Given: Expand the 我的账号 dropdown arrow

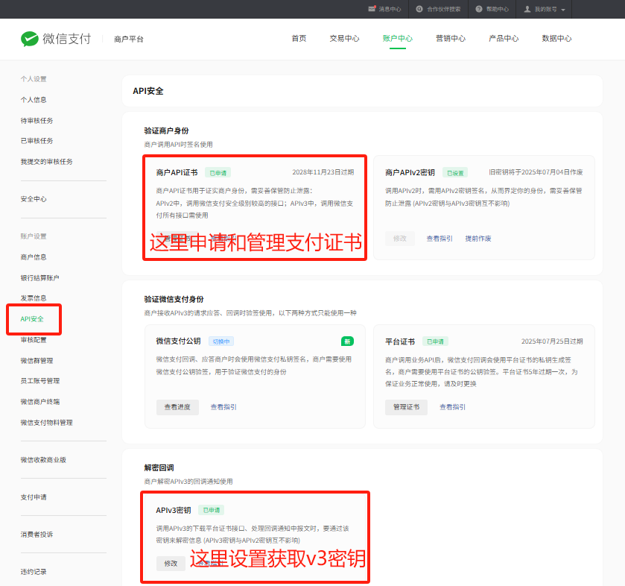Looking at the screenshot, I should 563,10.
